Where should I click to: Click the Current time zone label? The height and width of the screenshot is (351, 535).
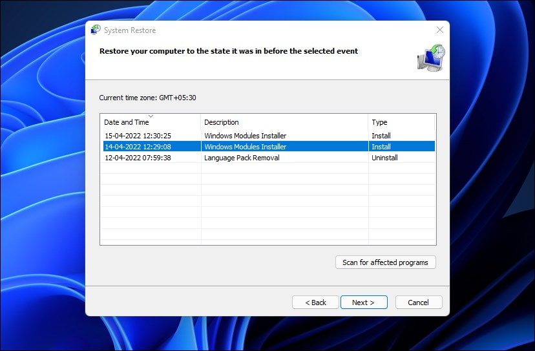(x=147, y=98)
